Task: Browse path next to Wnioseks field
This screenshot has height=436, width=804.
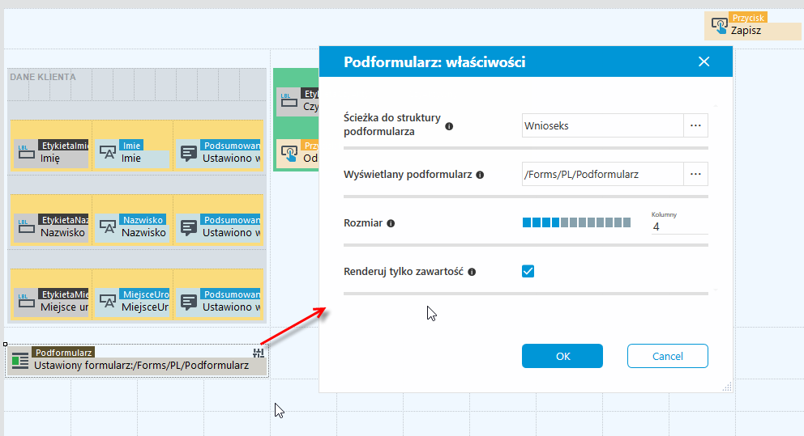Action: point(696,125)
